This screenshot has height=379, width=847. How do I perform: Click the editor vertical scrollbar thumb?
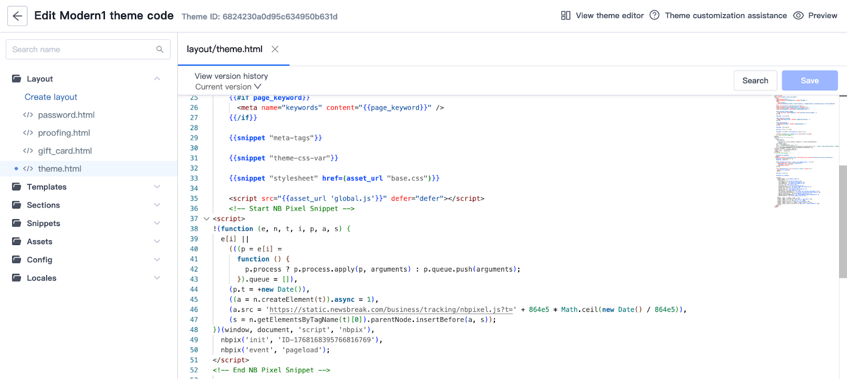pyautogui.click(x=843, y=221)
